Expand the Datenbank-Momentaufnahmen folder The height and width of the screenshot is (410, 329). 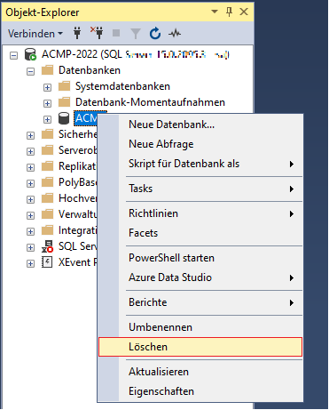point(47,103)
